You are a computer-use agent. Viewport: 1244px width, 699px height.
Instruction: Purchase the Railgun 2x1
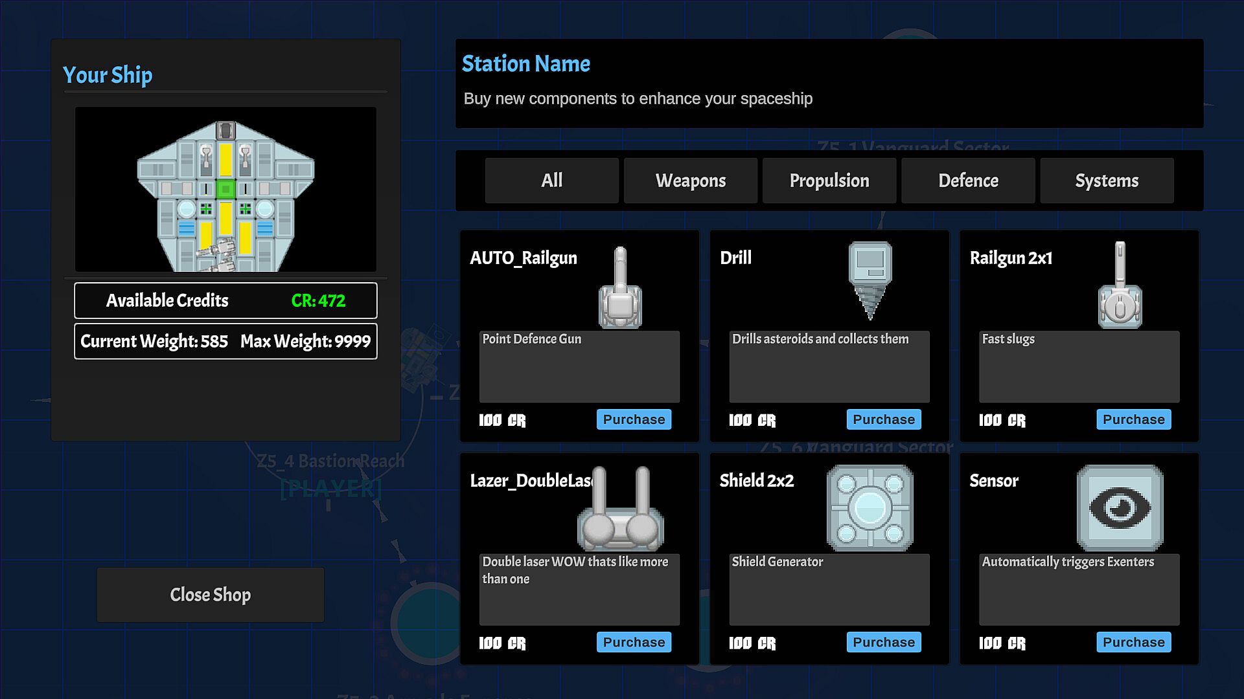(1133, 419)
